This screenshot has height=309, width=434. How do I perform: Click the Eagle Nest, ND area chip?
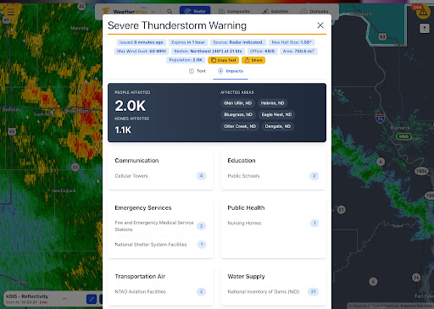point(276,114)
